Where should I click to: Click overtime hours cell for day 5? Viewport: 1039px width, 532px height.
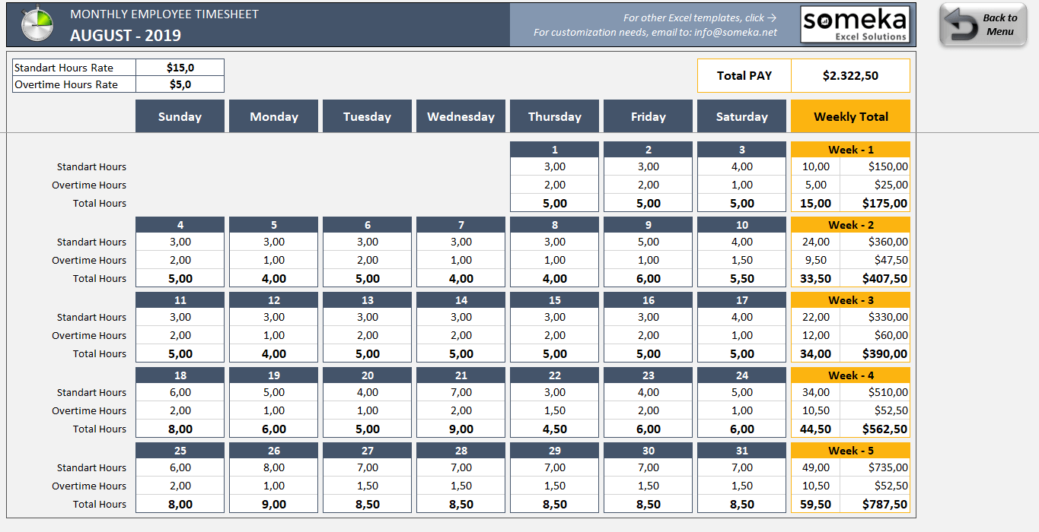click(x=273, y=260)
